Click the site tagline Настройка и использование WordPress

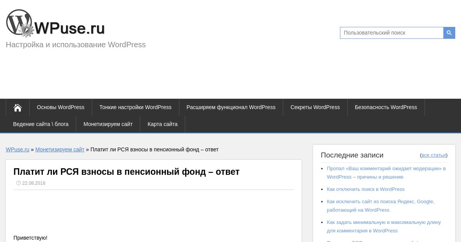[x=76, y=45]
